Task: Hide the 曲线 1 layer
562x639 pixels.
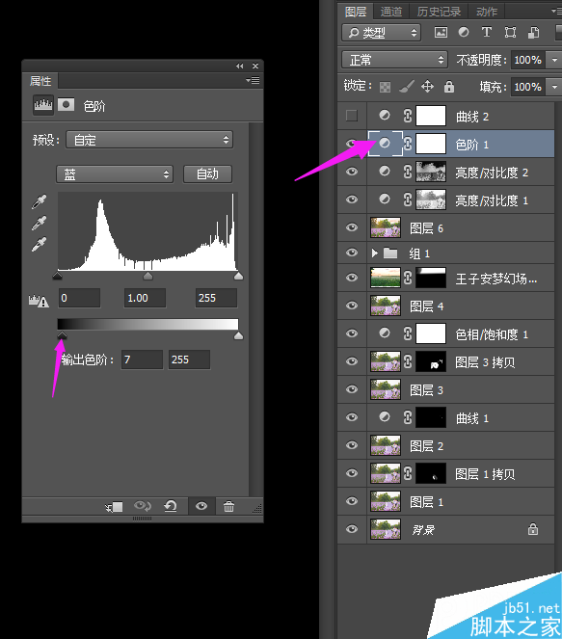Action: click(351, 417)
